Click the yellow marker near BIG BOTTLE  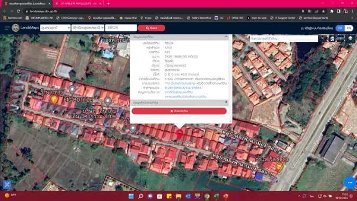54,99
